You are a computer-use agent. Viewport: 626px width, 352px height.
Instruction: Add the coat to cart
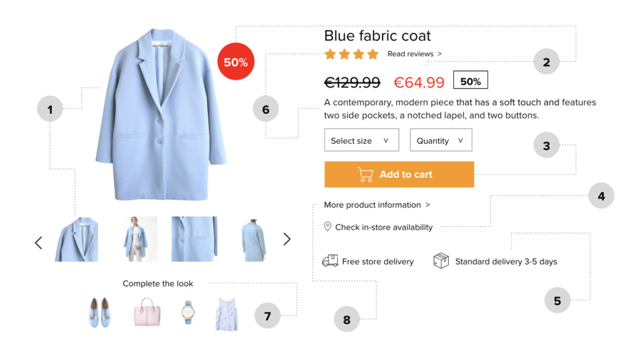click(399, 174)
